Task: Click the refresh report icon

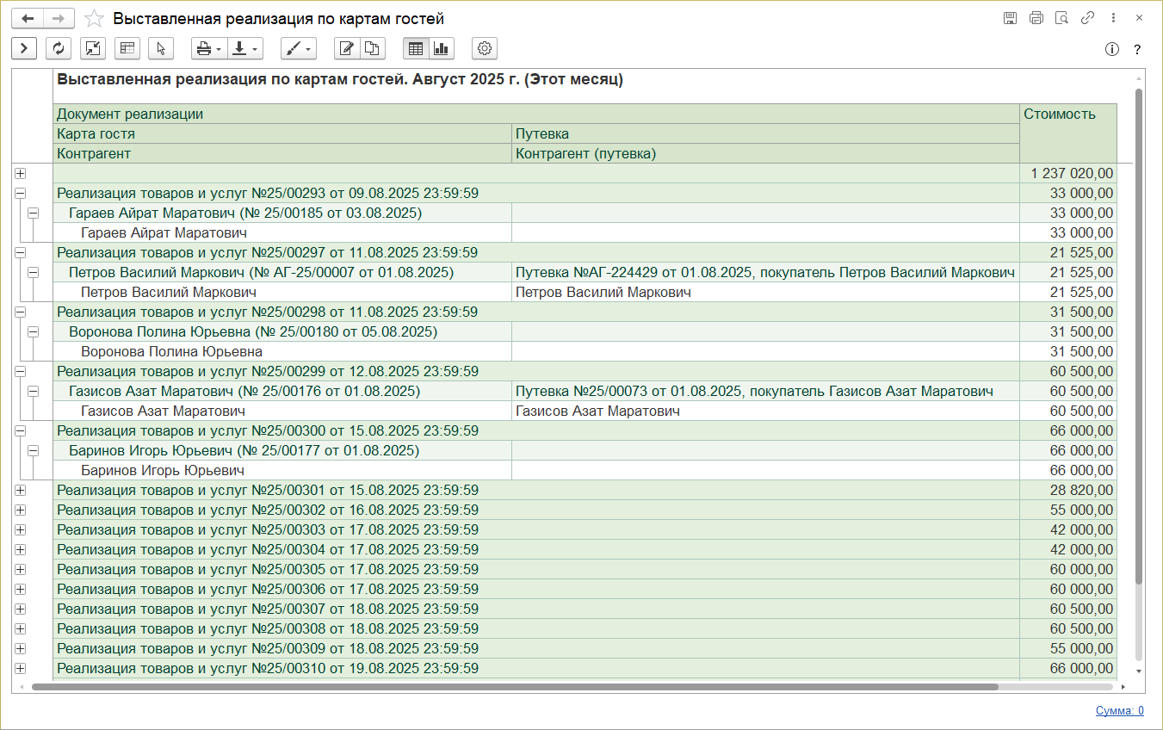Action: [59, 48]
